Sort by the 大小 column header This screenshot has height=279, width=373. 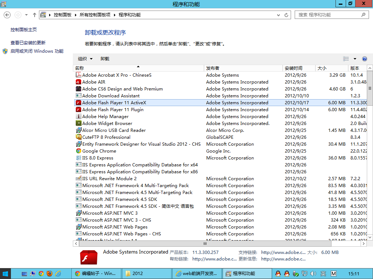coord(332,68)
